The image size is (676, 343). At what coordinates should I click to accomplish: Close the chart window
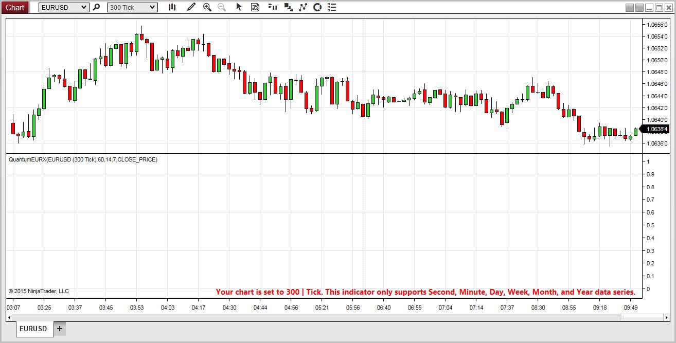[x=669, y=8]
